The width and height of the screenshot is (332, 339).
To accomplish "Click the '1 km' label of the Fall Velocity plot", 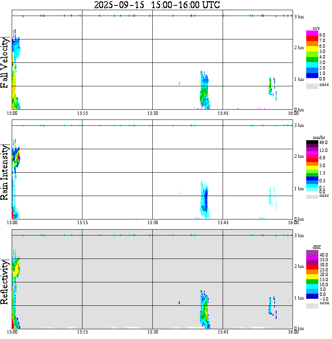I will [299, 79].
